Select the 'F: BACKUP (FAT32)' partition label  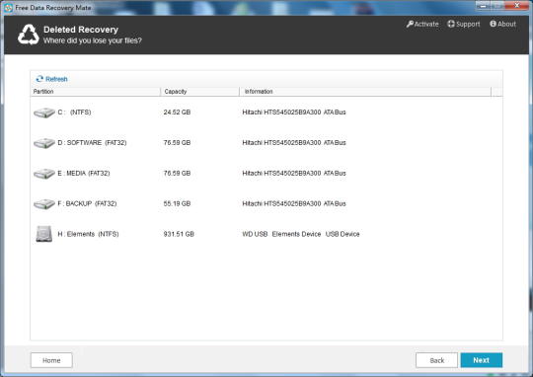[88, 203]
